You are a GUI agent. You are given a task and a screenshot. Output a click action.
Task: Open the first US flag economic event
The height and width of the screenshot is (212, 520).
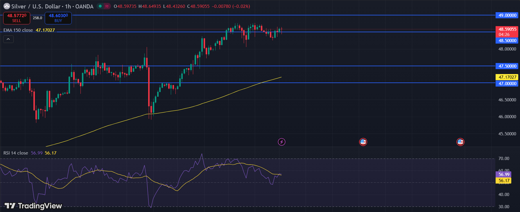tap(363, 142)
